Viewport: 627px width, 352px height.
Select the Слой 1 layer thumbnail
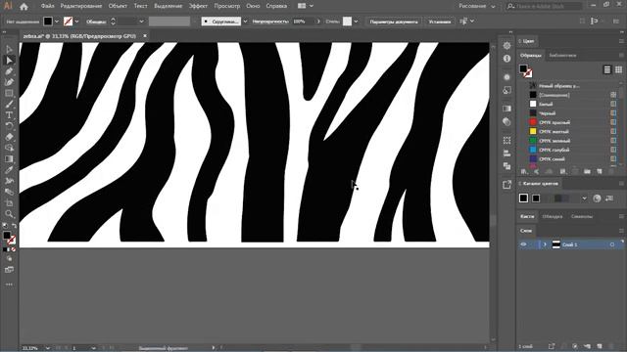(555, 244)
